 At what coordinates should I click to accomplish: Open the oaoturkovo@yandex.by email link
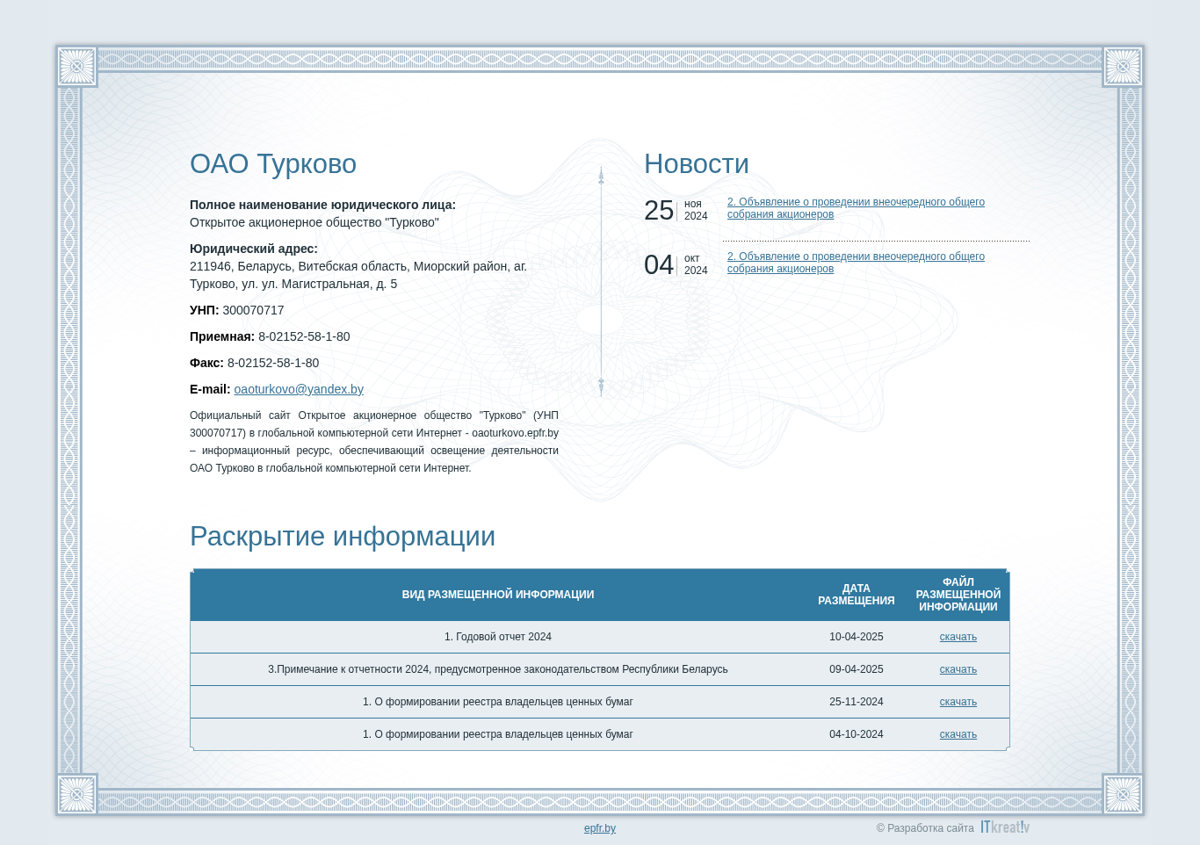299,389
